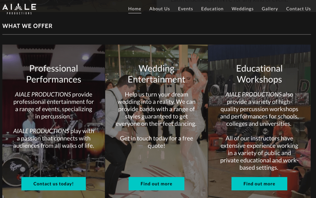This screenshot has height=198, width=316.
Task: Click the AIALE Productions logo
Action: [19, 9]
